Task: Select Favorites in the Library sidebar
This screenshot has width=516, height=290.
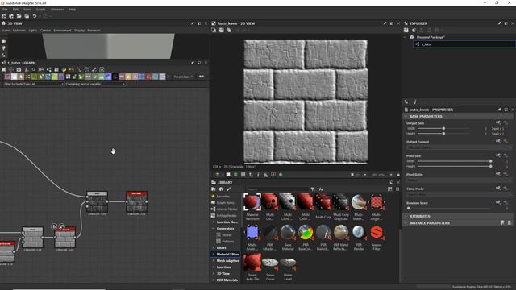Action: [x=223, y=197]
